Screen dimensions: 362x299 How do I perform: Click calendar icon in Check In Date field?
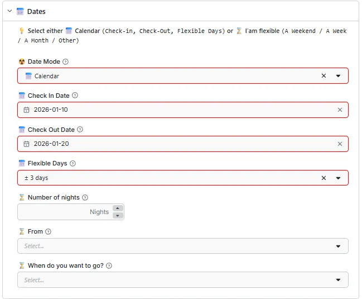pos(26,110)
